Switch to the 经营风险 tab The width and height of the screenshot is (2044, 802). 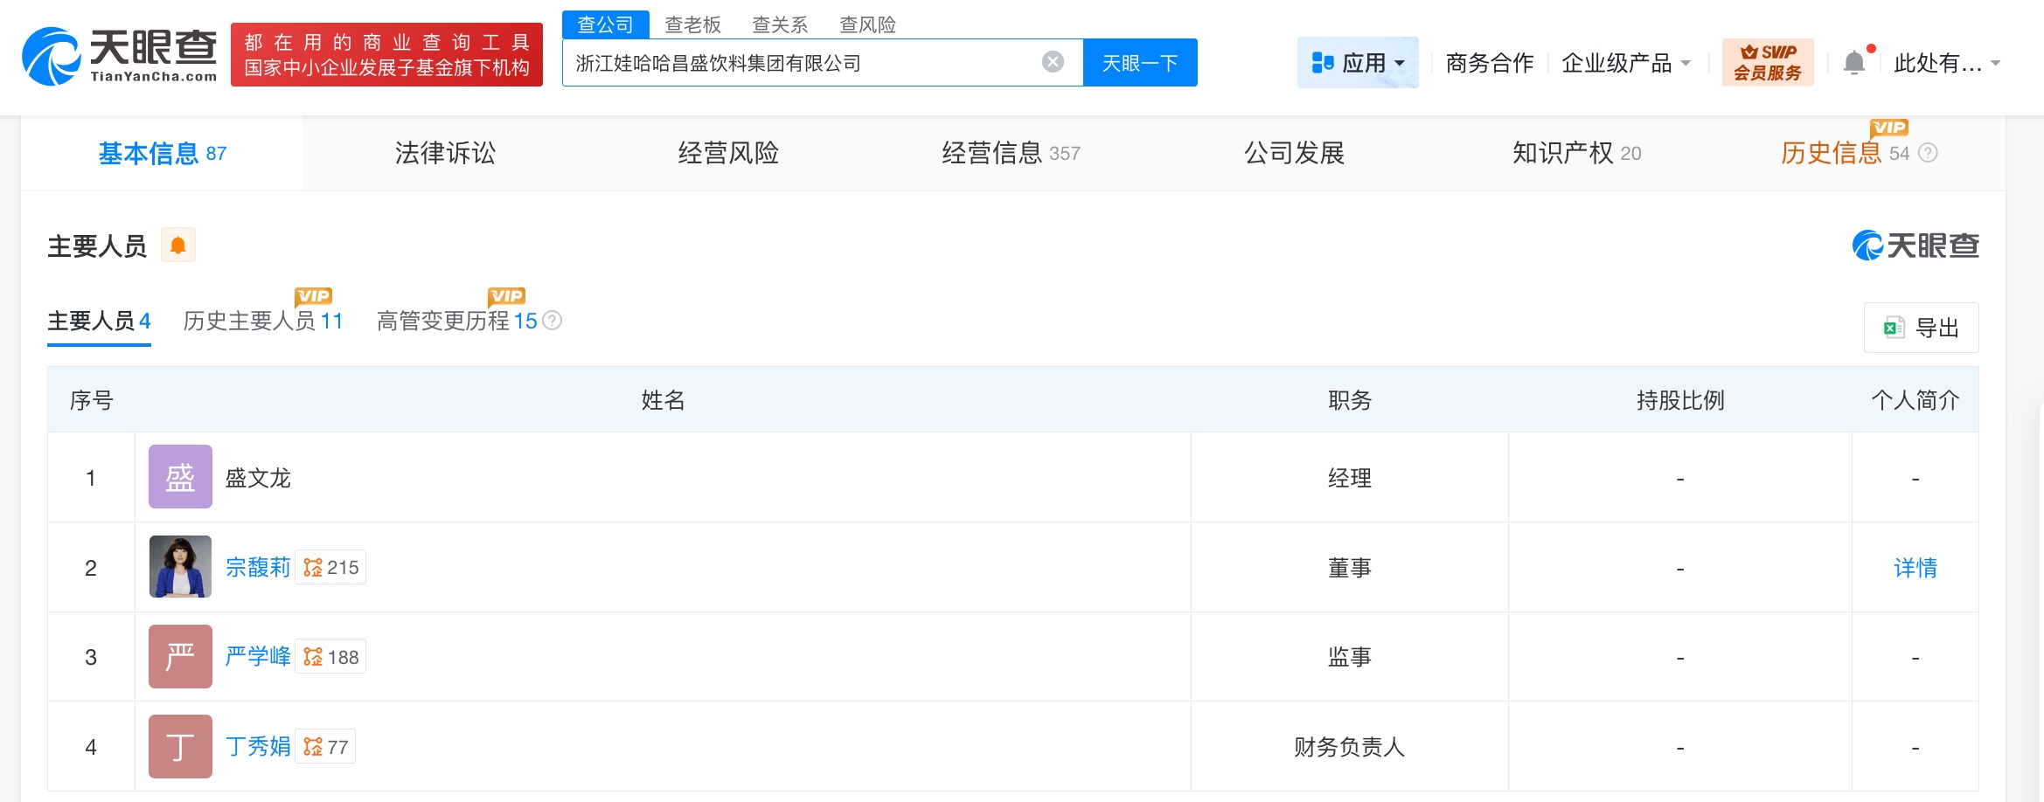click(728, 154)
